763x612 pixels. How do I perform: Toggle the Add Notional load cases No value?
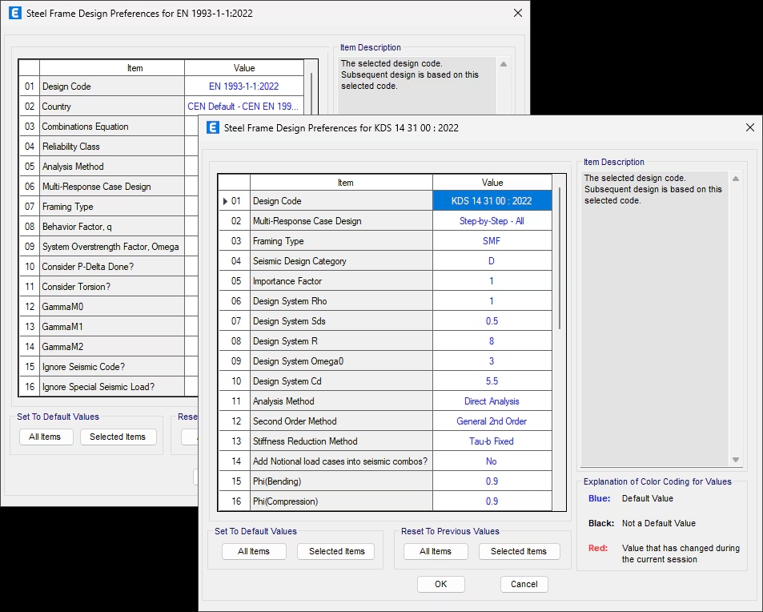coord(492,461)
